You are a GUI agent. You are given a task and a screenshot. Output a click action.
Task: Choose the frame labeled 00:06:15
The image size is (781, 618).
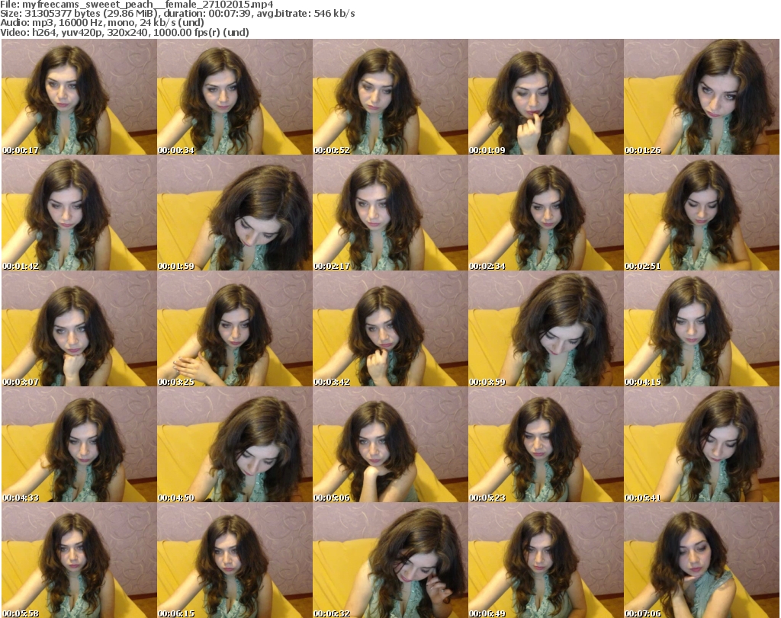pyautogui.click(x=235, y=560)
